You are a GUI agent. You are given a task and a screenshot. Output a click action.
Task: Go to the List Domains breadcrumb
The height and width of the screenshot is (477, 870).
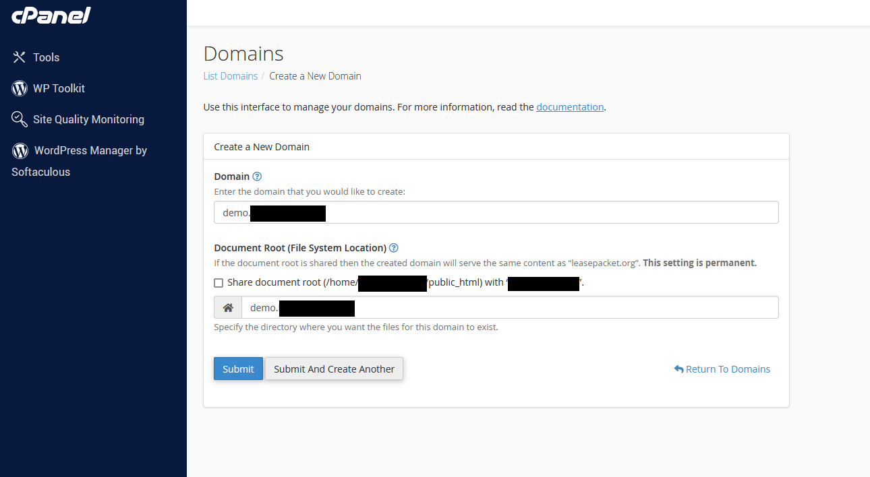230,76
